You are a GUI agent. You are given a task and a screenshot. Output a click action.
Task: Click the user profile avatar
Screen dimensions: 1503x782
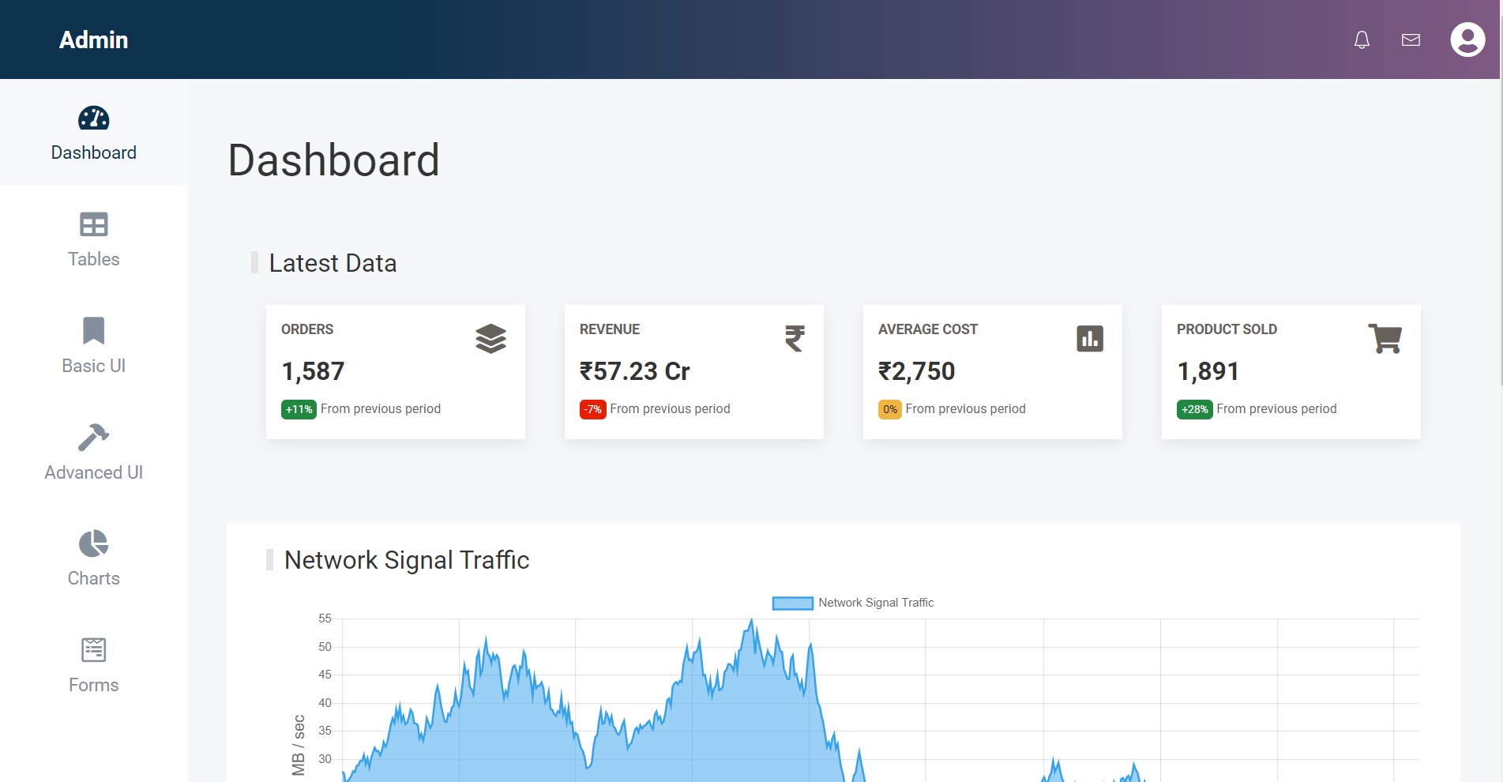click(1467, 39)
